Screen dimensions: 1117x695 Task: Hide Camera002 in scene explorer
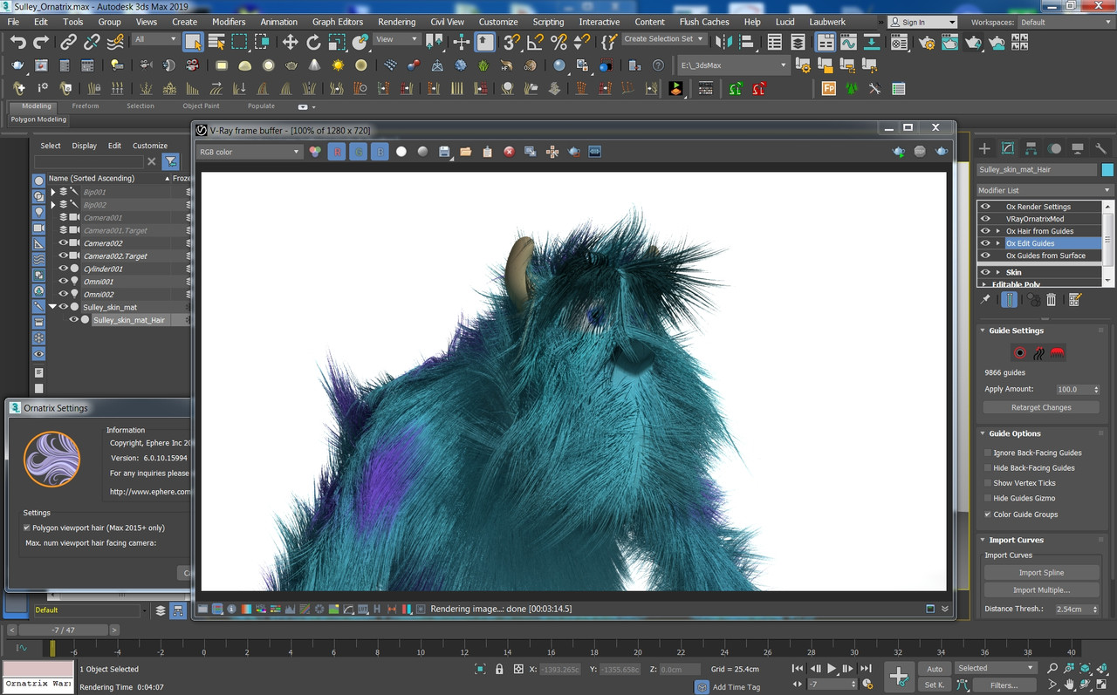63,243
